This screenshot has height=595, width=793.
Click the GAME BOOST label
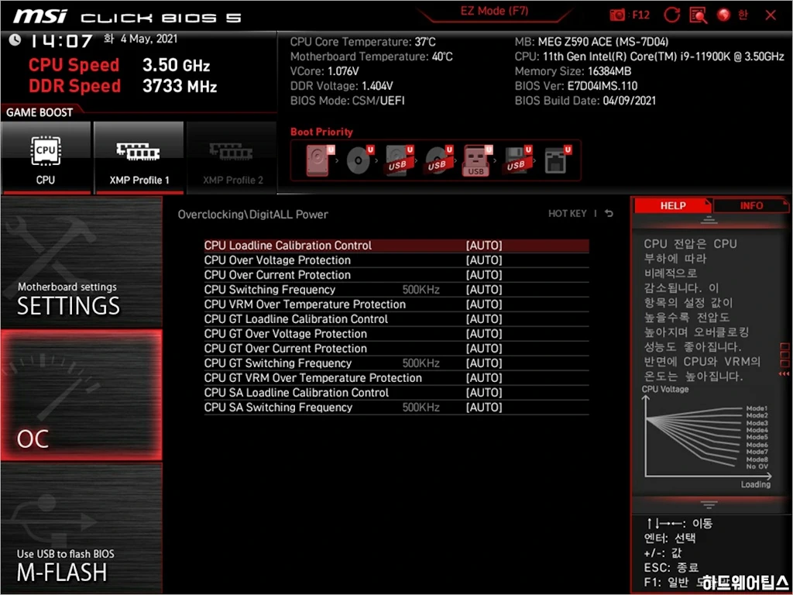point(39,112)
